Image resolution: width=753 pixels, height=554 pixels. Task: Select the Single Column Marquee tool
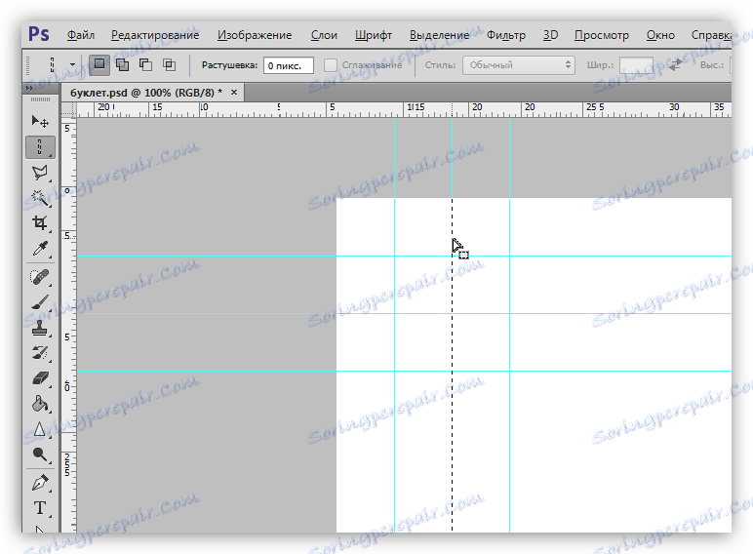point(40,147)
